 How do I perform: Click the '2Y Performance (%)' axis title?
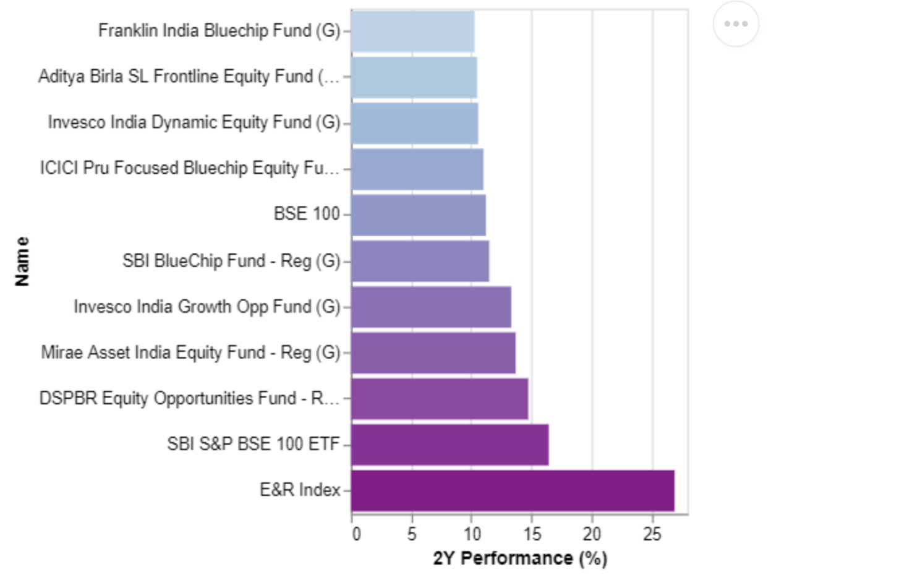520,558
